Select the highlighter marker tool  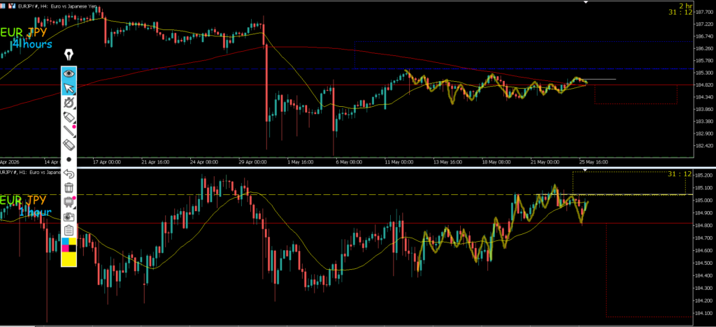[x=69, y=117]
